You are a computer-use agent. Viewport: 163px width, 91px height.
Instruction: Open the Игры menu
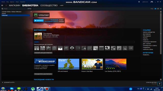(x=17, y=2)
